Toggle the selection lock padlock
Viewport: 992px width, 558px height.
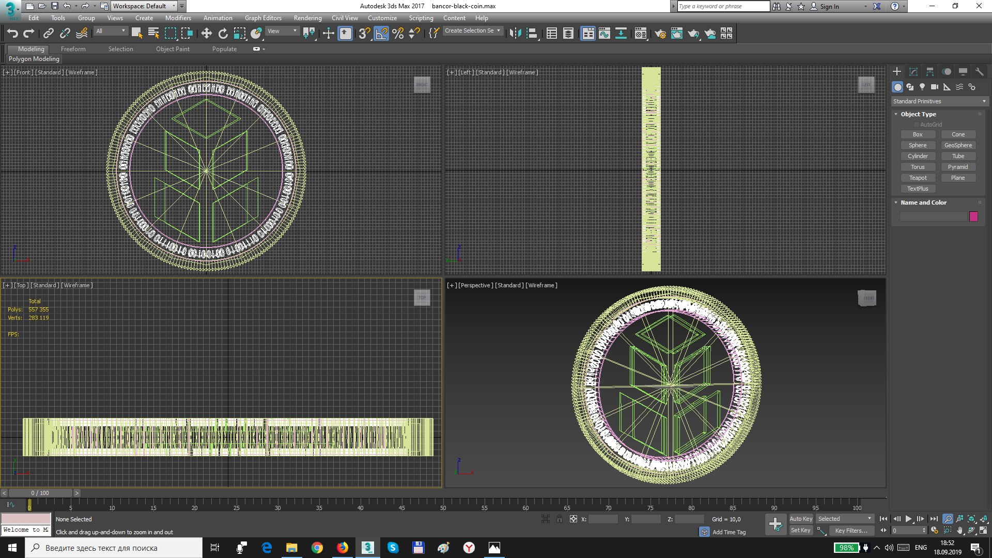pyautogui.click(x=559, y=519)
